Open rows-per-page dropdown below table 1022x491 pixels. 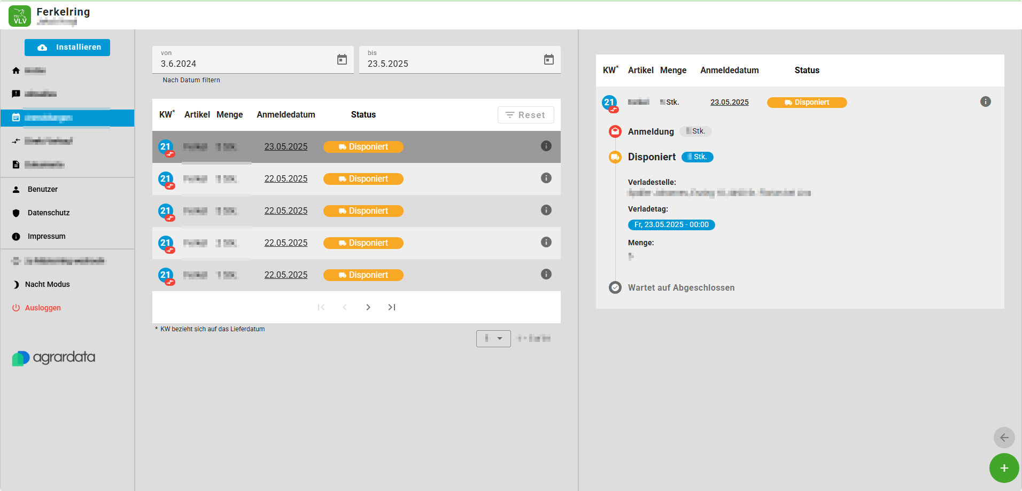pyautogui.click(x=493, y=338)
